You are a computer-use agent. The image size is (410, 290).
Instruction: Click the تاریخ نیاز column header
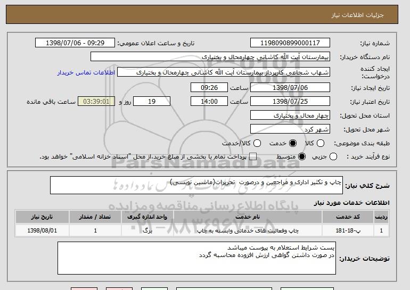point(42,217)
